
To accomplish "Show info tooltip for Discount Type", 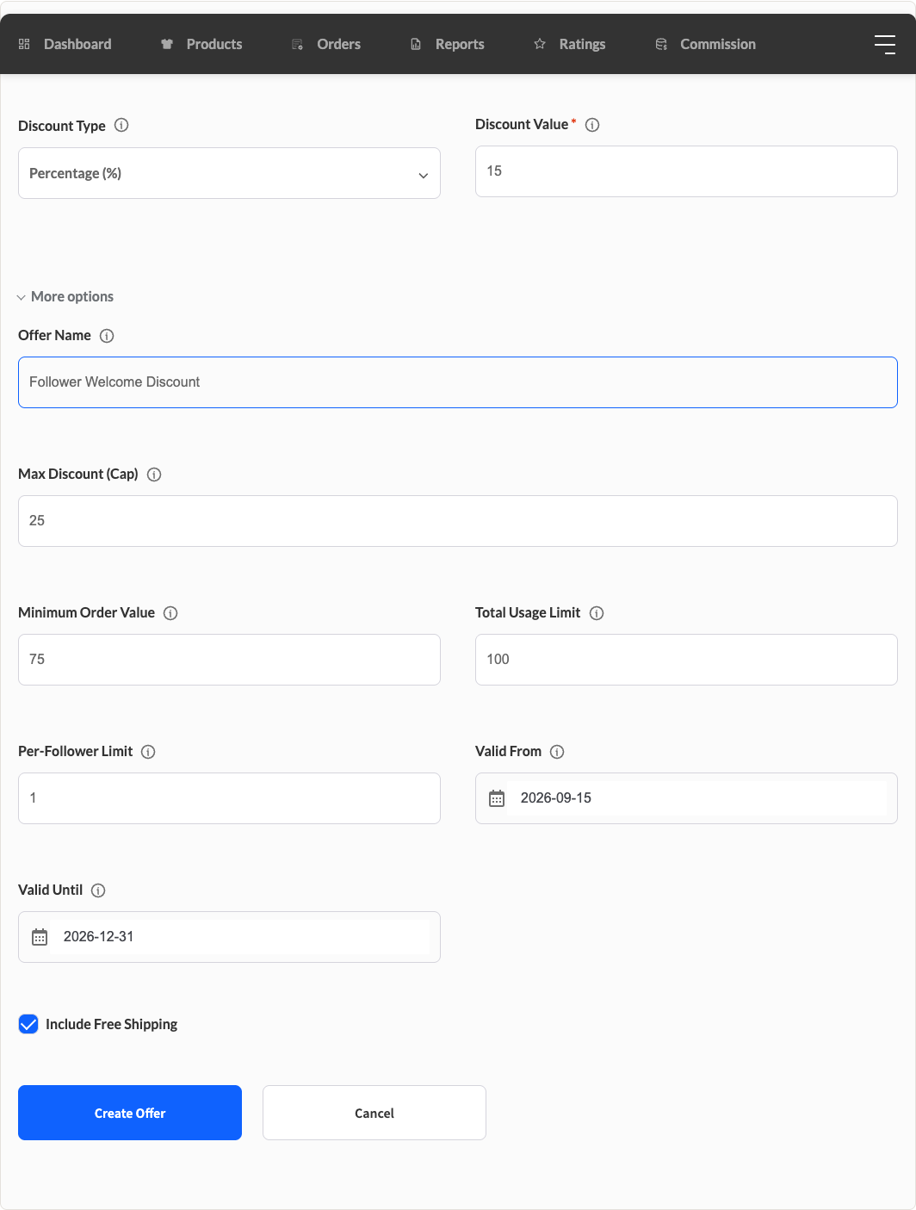I will click(121, 125).
